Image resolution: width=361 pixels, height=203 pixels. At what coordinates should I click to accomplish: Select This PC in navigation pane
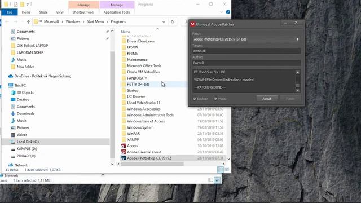pos(20,85)
